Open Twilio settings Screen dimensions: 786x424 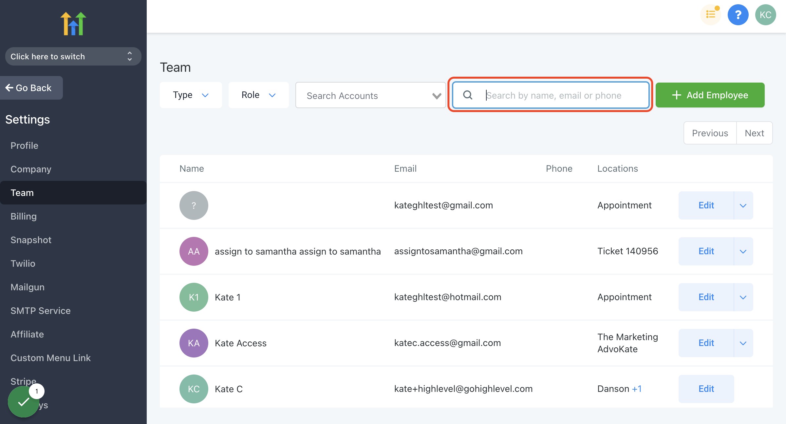pyautogui.click(x=23, y=263)
